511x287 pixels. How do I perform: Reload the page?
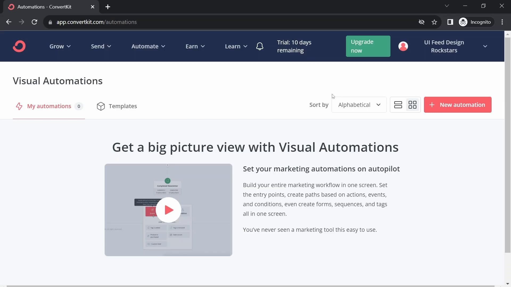(34, 22)
